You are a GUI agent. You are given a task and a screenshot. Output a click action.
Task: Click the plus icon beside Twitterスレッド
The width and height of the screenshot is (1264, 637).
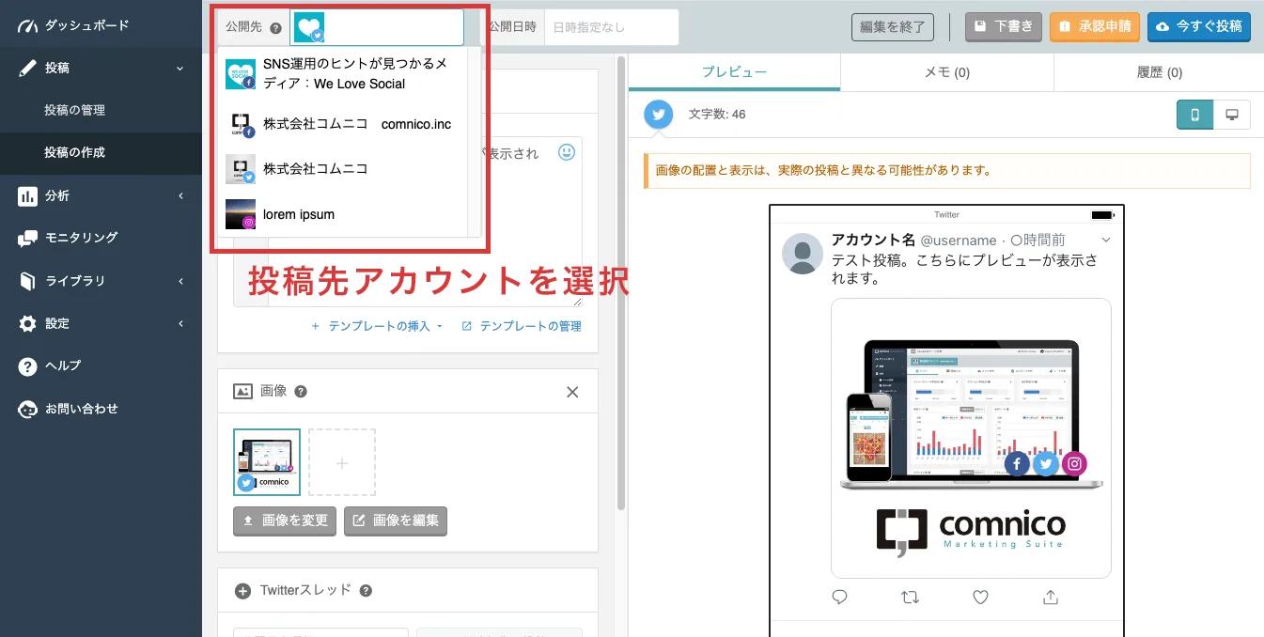click(242, 591)
